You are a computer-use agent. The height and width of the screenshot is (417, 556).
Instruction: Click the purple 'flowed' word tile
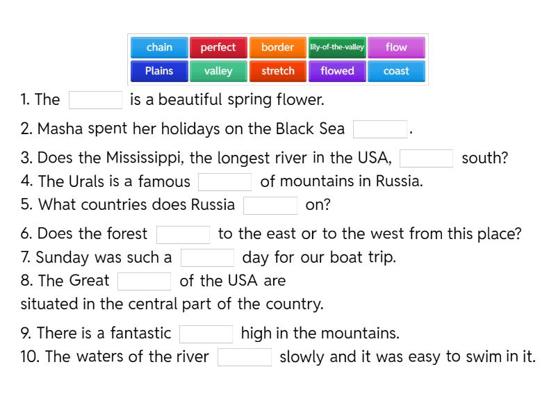337,71
